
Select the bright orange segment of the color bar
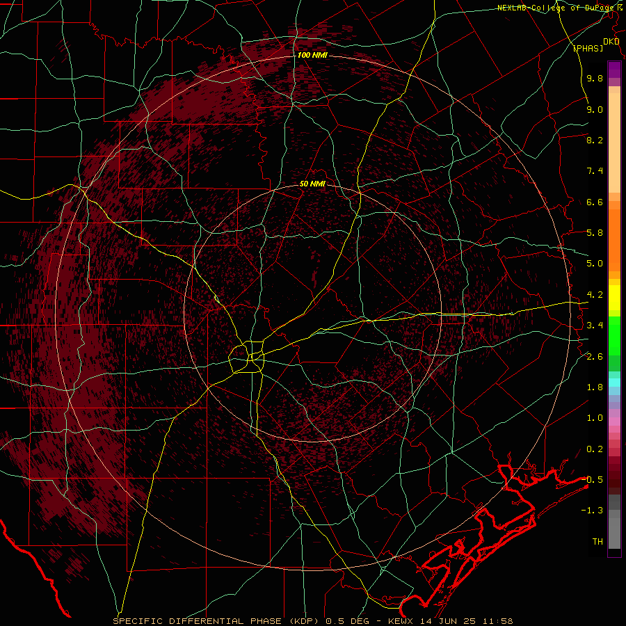click(614, 240)
